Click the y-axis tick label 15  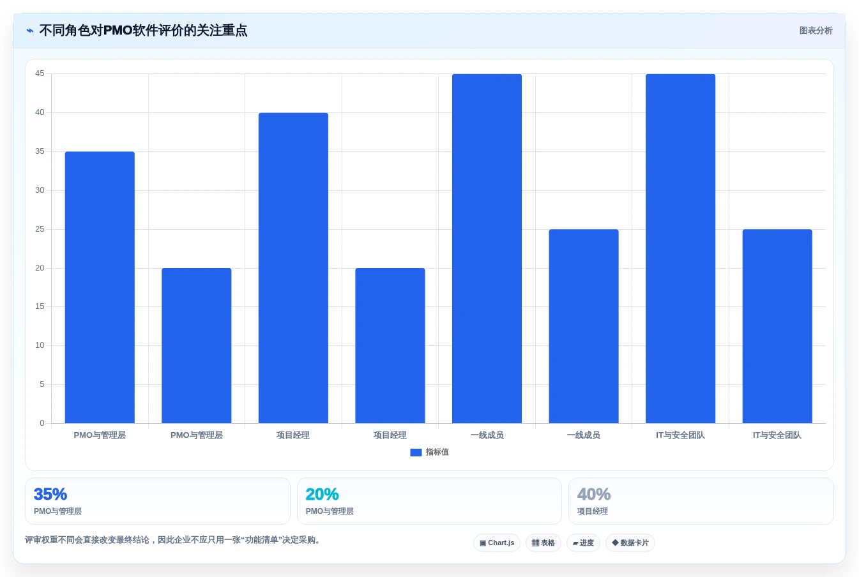pyautogui.click(x=40, y=307)
